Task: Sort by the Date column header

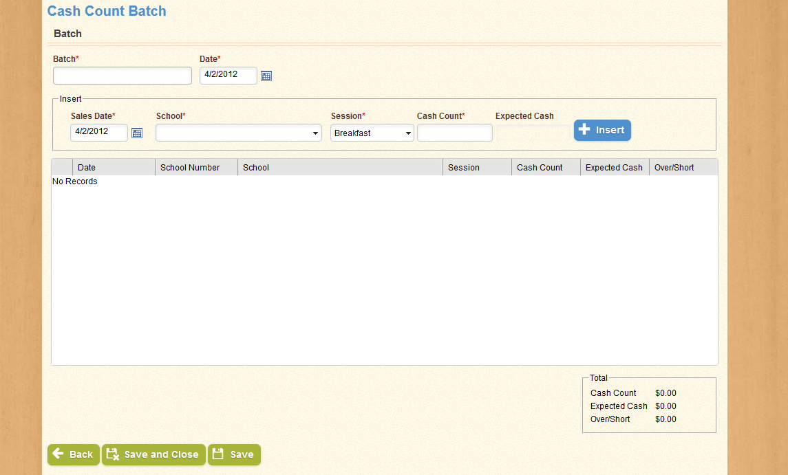Action: point(114,168)
